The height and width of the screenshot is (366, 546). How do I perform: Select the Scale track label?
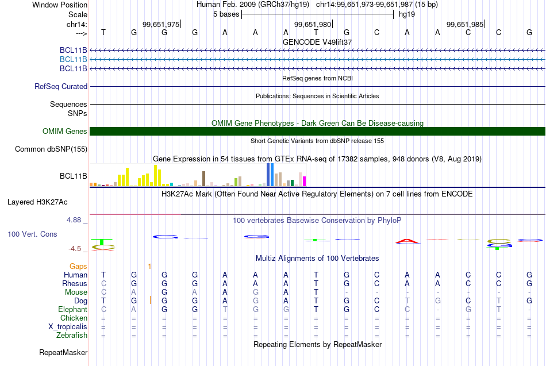(x=78, y=14)
